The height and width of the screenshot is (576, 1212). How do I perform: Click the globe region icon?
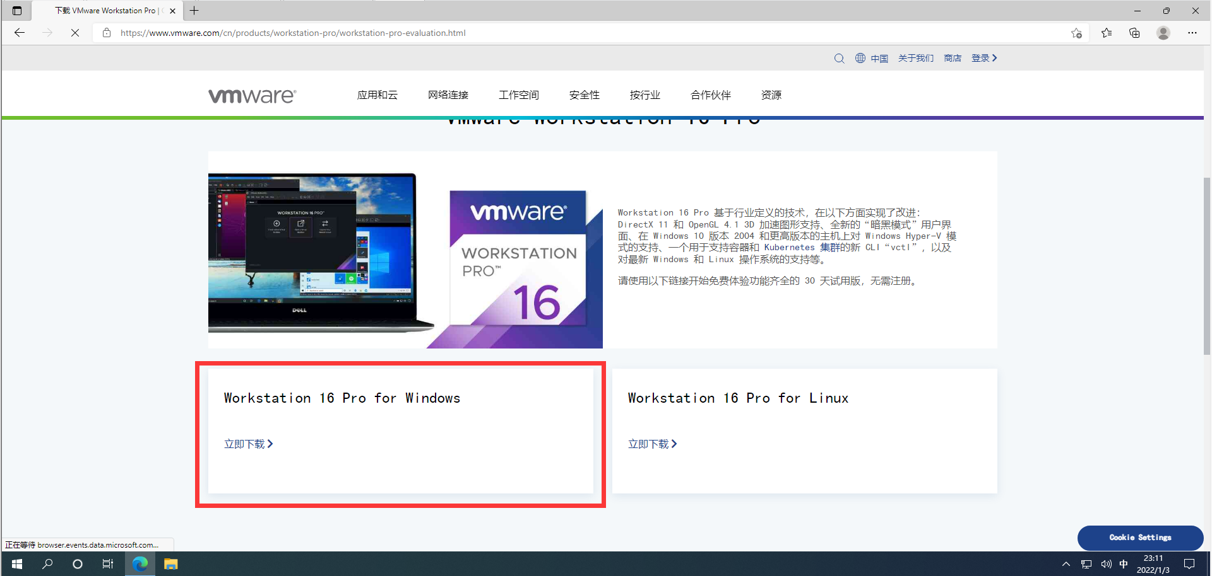860,58
